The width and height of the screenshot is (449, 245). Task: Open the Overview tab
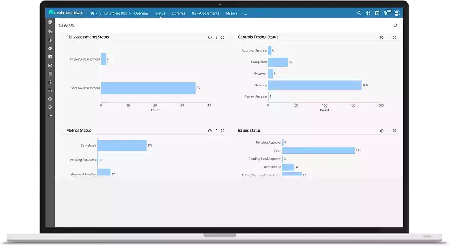click(141, 13)
